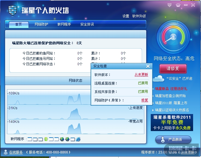The image size is (201, 158).
Task: Click the “云安全”已开启 status text
Action: (x=179, y=78)
